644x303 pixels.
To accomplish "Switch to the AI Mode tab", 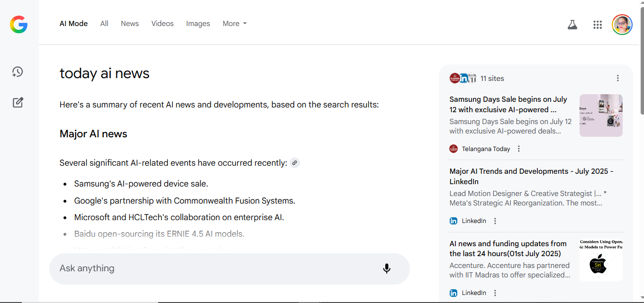I will pyautogui.click(x=73, y=24).
